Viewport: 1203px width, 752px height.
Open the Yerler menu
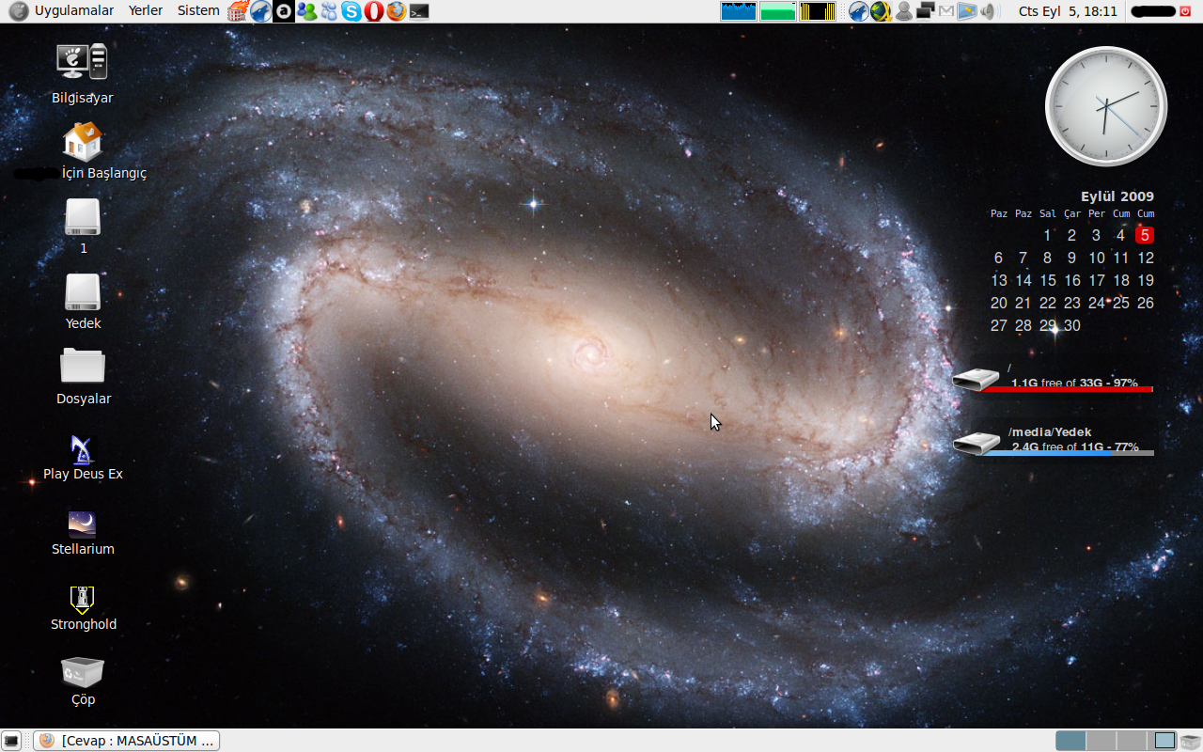tap(146, 11)
